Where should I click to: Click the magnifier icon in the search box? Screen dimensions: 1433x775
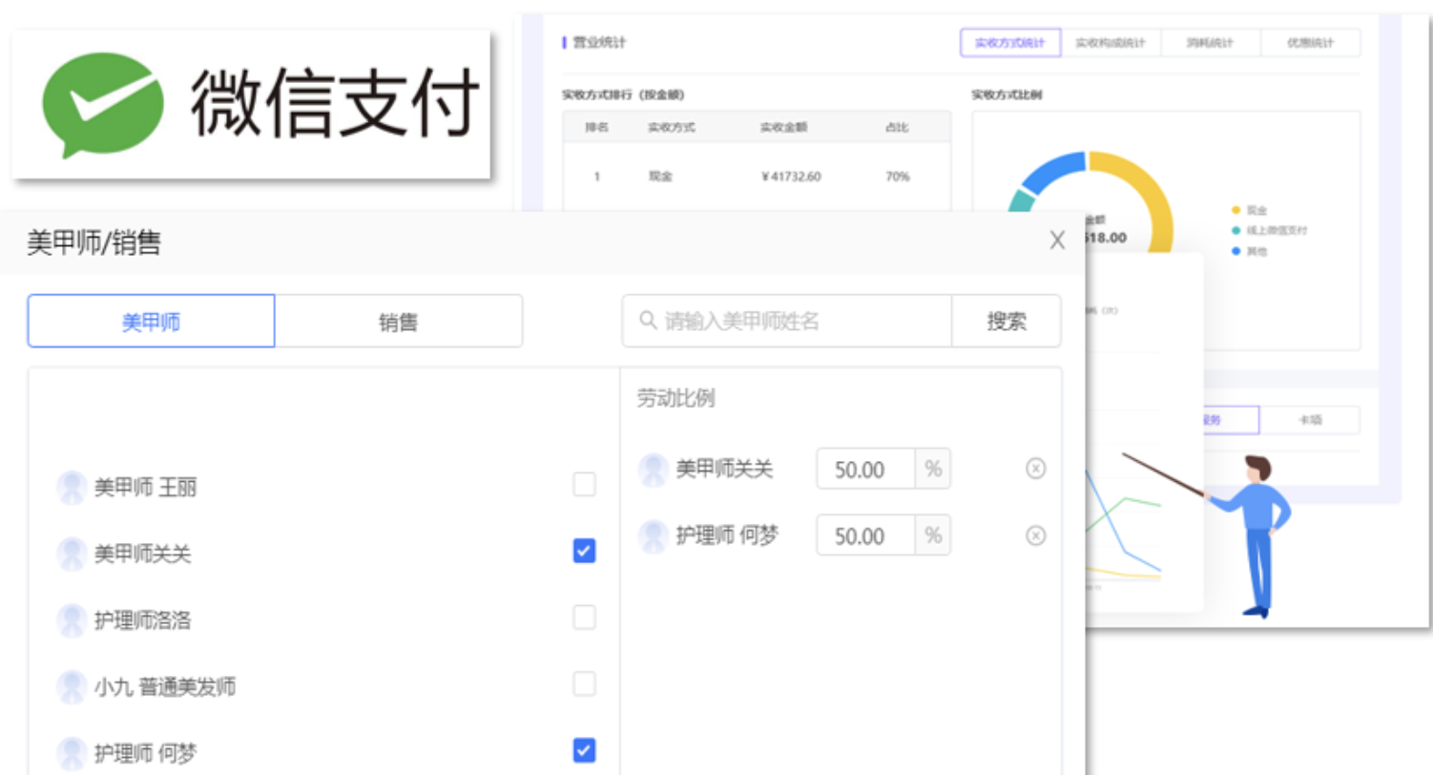(x=648, y=321)
